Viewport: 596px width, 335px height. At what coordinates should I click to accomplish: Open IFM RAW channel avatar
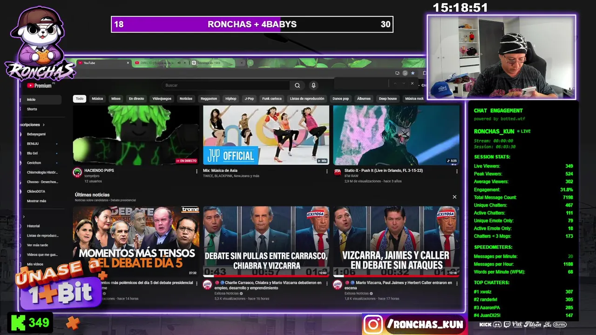click(338, 173)
